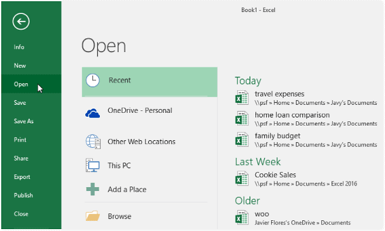Click the Recent clock icon
The height and width of the screenshot is (231, 385).
pos(92,80)
